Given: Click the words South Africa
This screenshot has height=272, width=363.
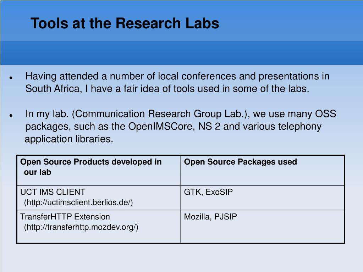Looking at the screenshot, I should tap(53, 89).
